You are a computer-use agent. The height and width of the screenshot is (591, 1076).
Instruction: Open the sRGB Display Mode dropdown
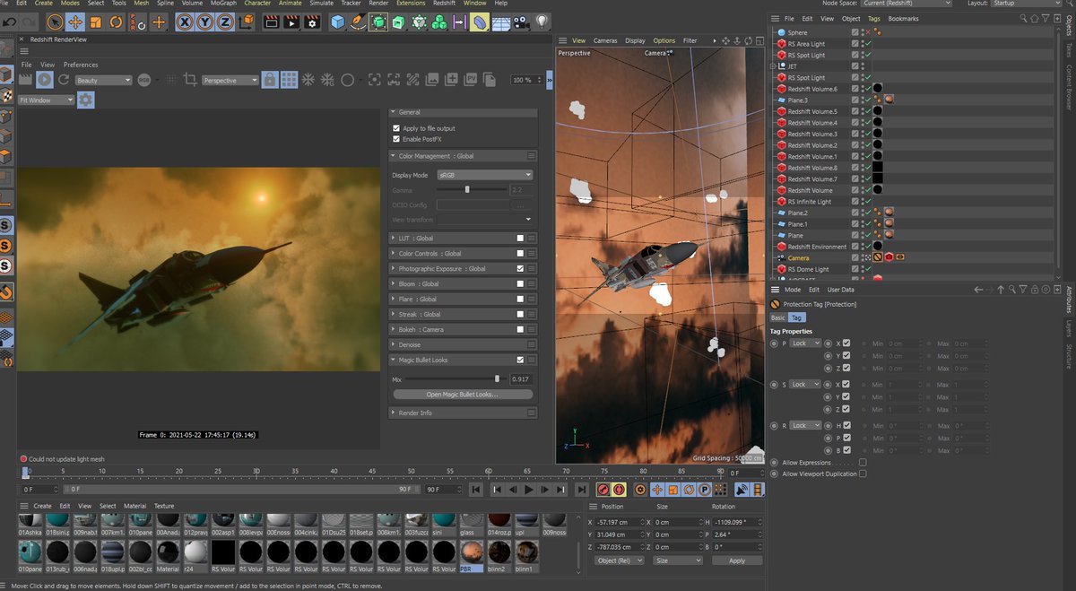485,175
